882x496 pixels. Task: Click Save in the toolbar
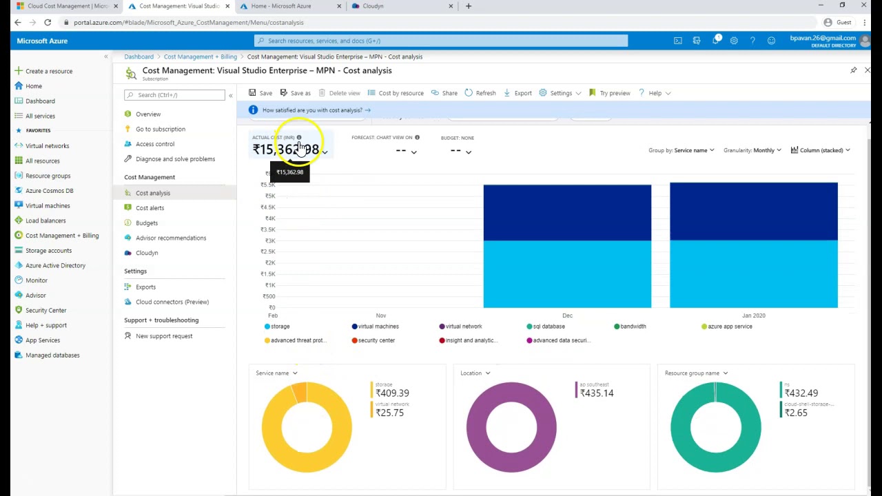pyautogui.click(x=260, y=93)
